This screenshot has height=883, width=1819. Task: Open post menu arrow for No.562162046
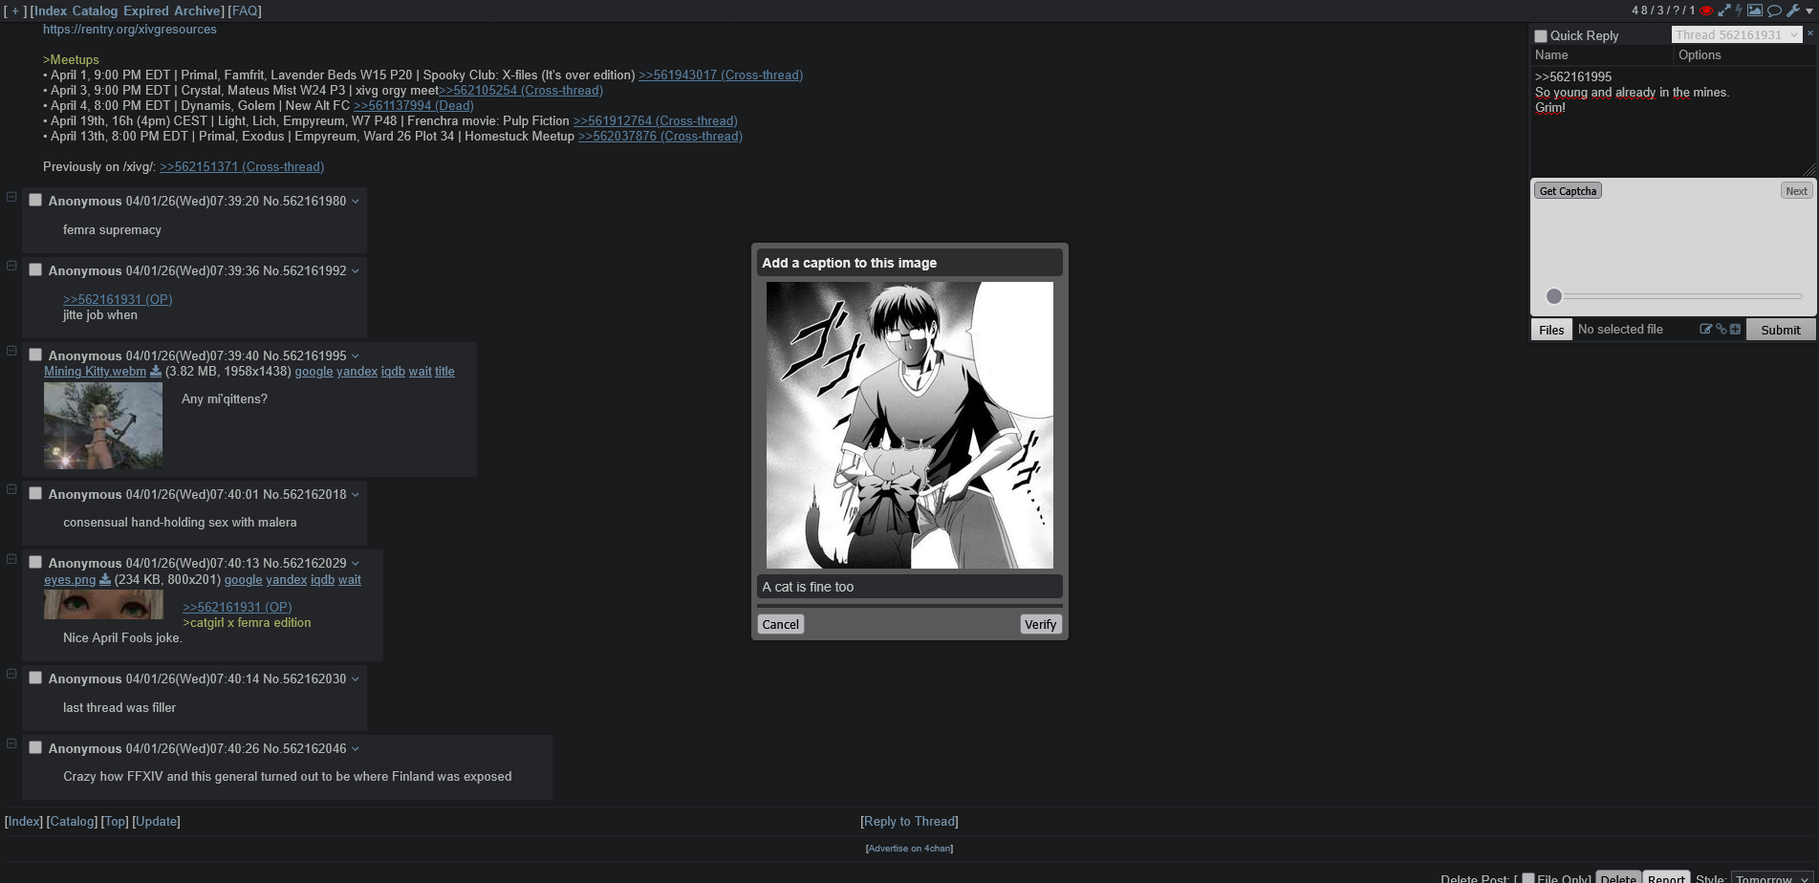click(356, 748)
